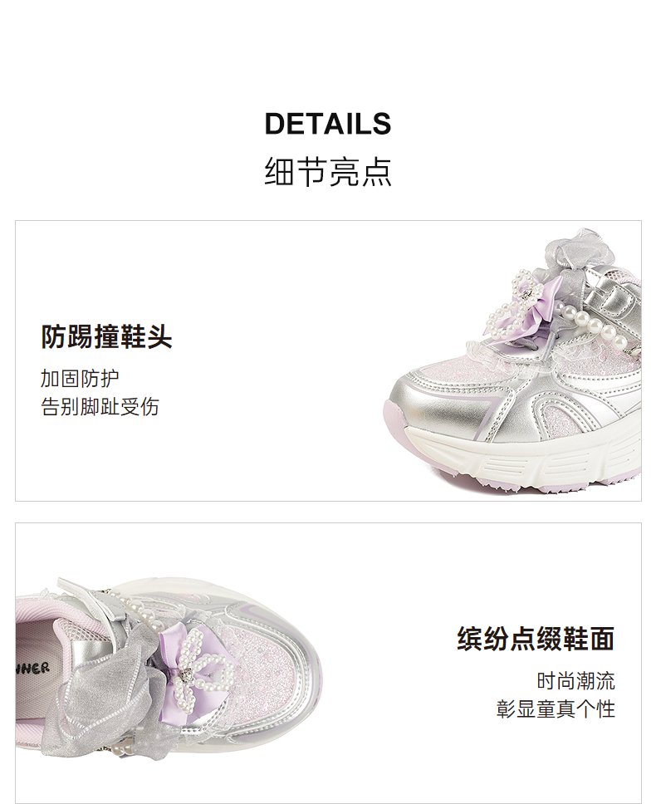Click the grey tulle flower decoration
The height and width of the screenshot is (804, 656).
click(x=582, y=250)
